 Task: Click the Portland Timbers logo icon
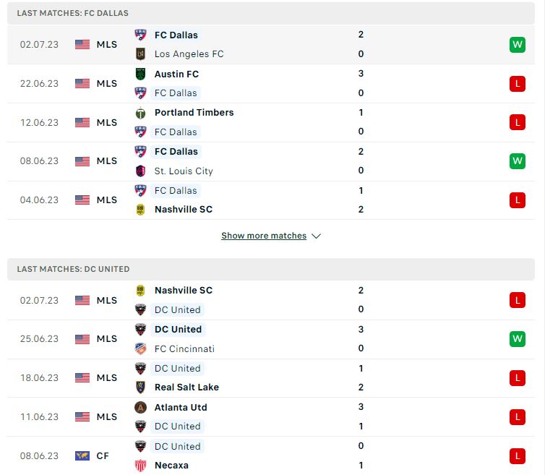pos(140,113)
